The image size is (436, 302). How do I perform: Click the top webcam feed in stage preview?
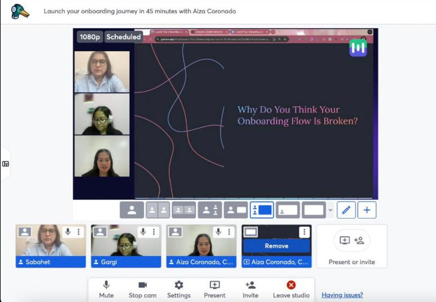pos(102,72)
